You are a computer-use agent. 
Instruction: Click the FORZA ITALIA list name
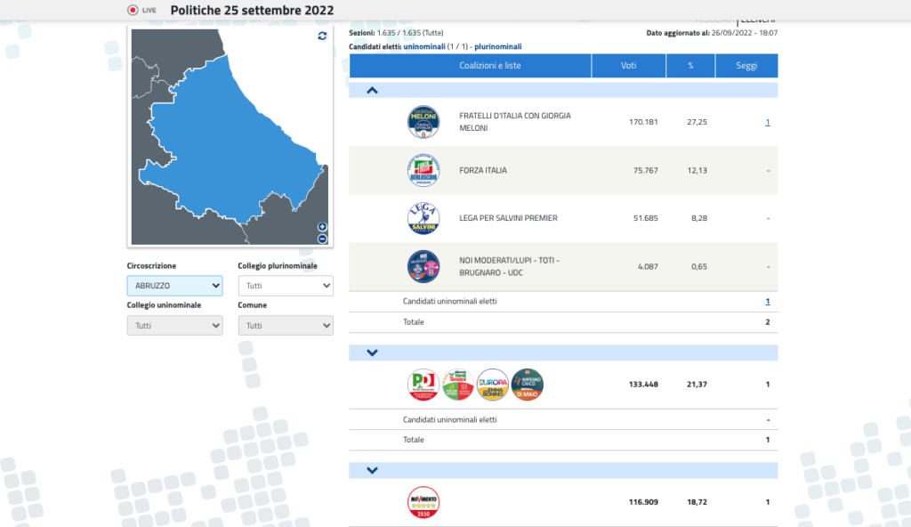[483, 170]
